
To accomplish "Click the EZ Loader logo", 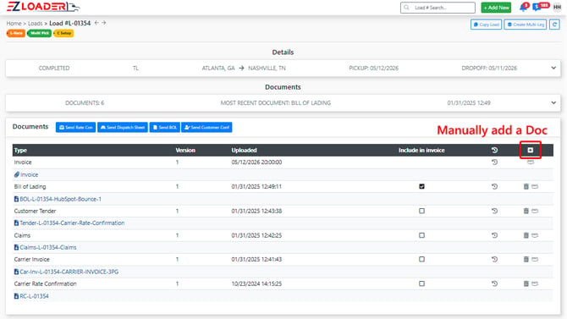I will pyautogui.click(x=43, y=7).
